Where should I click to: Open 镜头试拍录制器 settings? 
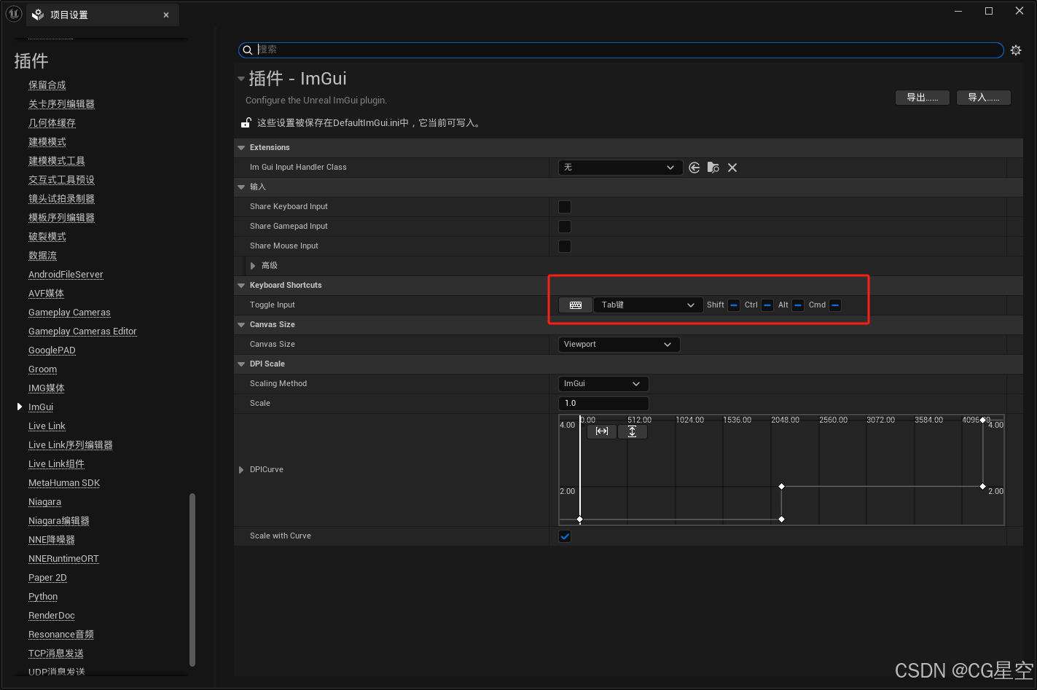tap(62, 199)
